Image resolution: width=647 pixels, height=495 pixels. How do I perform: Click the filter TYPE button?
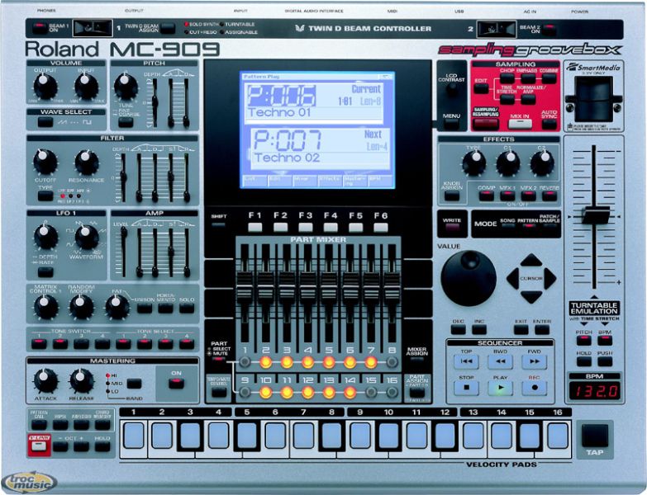[x=45, y=196]
